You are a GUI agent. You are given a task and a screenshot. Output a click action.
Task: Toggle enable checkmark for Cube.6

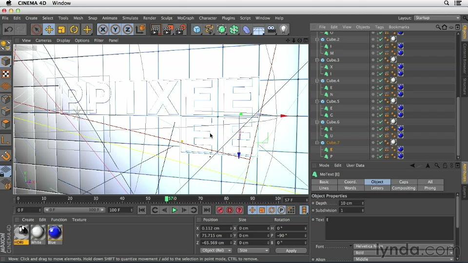381,122
